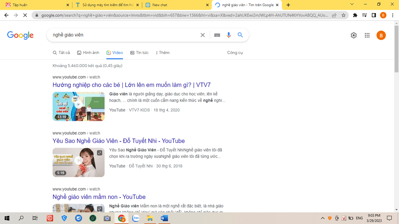The image size is (399, 224).
Task: Clear the search box with X icon
Action: (203, 35)
